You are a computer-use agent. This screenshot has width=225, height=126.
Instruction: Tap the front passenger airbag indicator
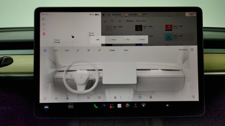191,14
